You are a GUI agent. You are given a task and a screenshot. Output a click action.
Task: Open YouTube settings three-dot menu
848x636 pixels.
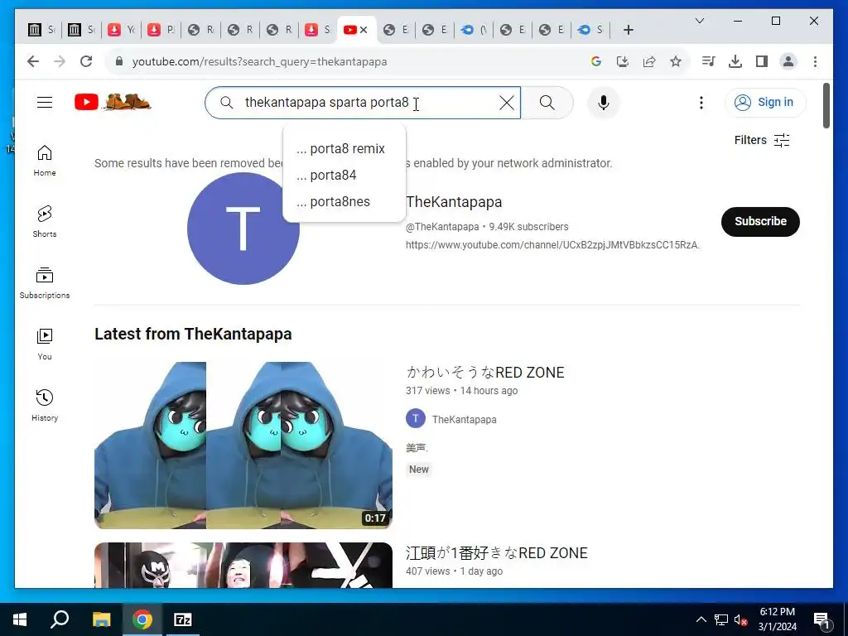tap(701, 102)
